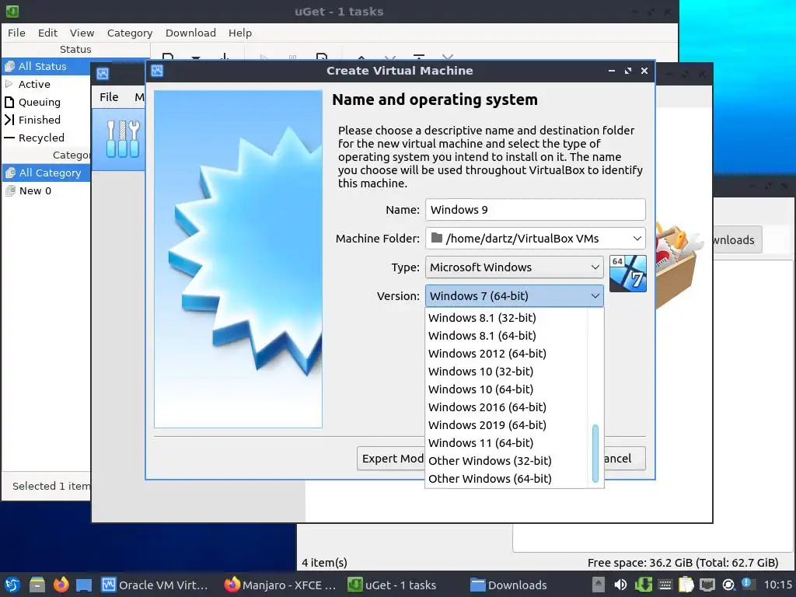Launch Firefox from the taskbar quick launch
The width and height of the screenshot is (796, 597).
(x=61, y=585)
